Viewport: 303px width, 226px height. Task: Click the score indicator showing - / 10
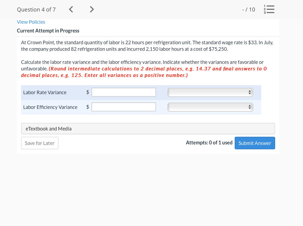click(248, 9)
